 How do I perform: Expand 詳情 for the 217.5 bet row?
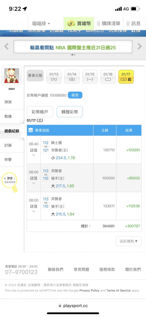(x=34, y=181)
